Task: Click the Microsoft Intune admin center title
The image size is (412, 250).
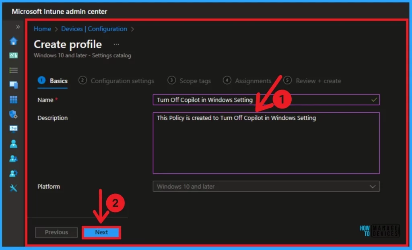Action: tap(60, 12)
